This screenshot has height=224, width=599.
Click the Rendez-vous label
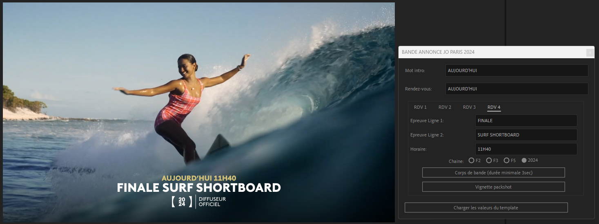pyautogui.click(x=418, y=89)
